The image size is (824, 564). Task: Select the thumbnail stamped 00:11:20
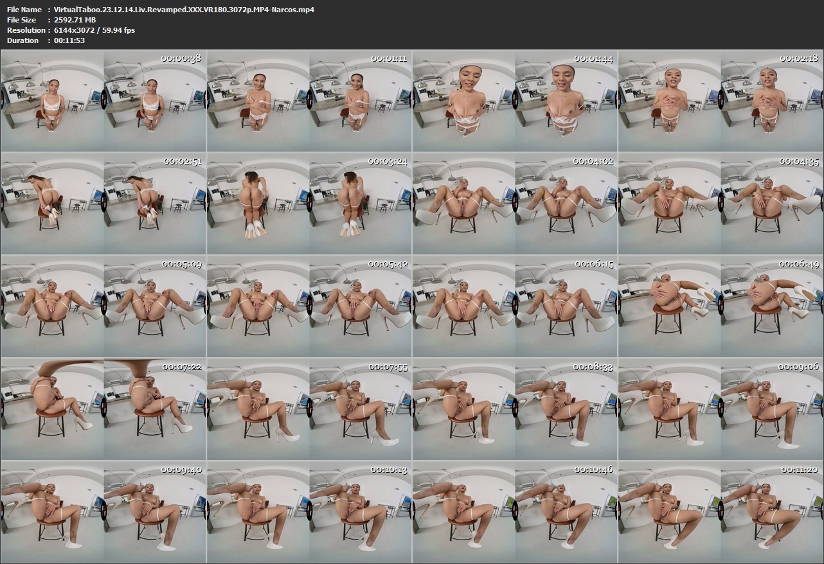coord(721,512)
